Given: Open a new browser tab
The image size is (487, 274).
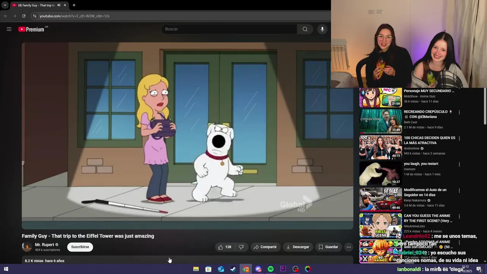Looking at the screenshot, I should [74, 5].
